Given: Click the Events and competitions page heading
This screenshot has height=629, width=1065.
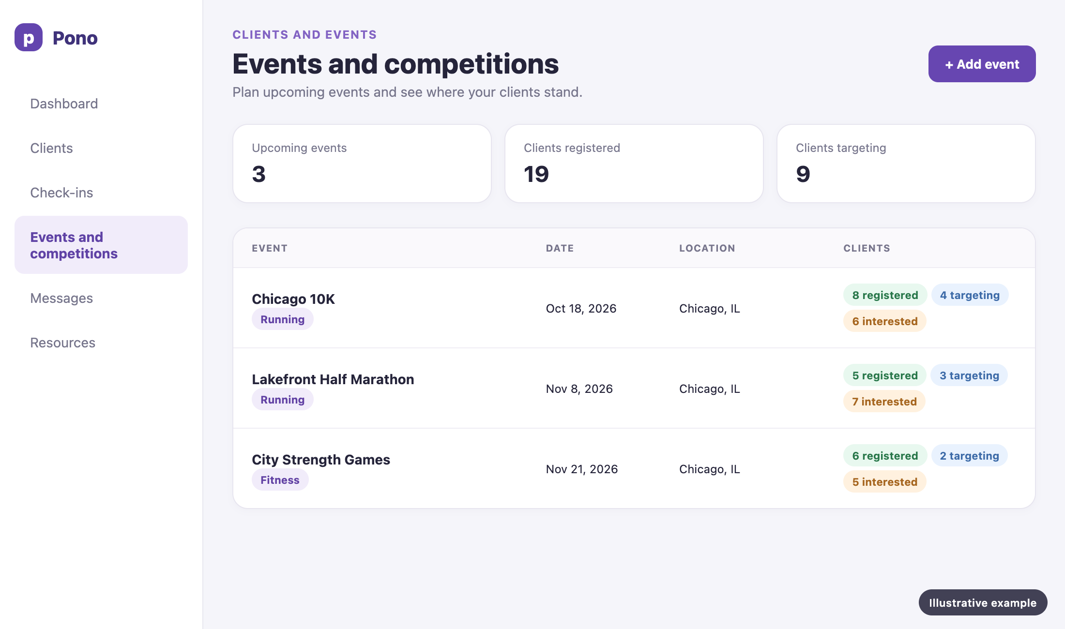Looking at the screenshot, I should tap(396, 64).
